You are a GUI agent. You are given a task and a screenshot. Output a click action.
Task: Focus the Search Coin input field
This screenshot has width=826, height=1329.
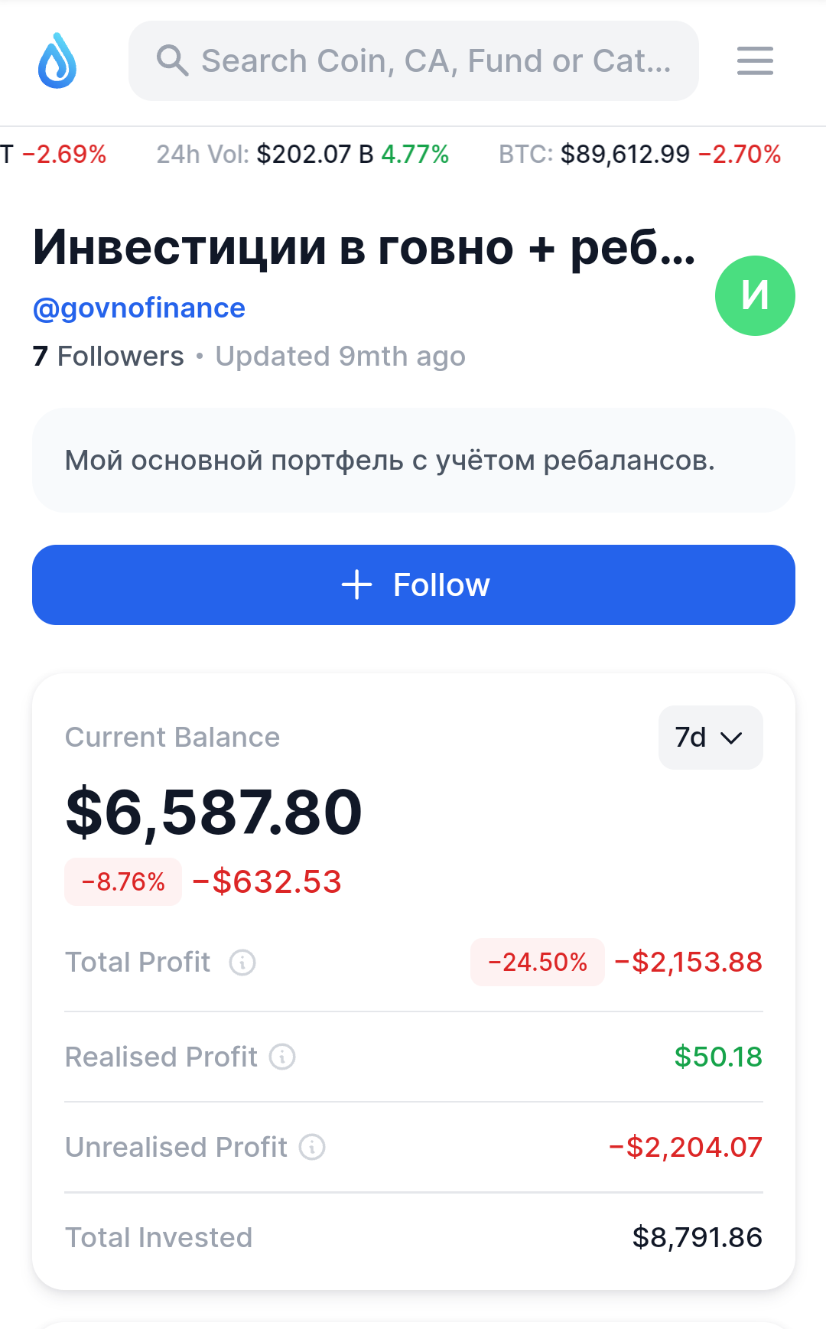(x=436, y=60)
